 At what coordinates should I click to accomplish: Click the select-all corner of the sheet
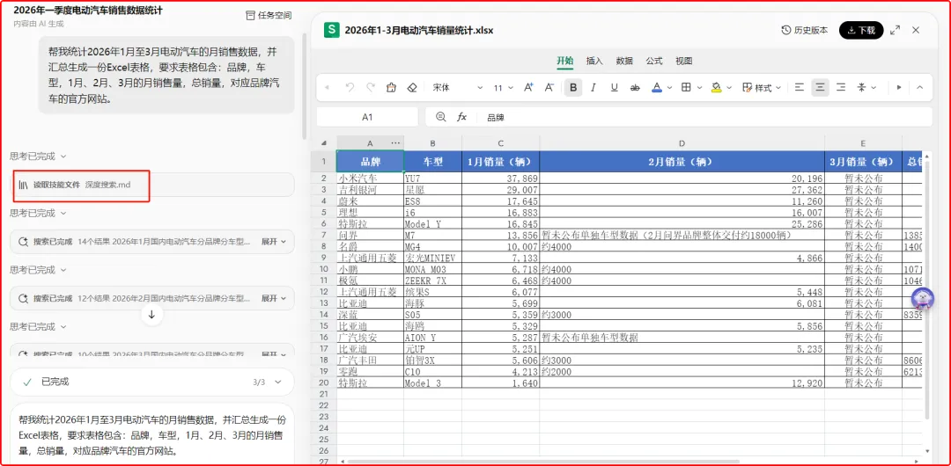324,143
